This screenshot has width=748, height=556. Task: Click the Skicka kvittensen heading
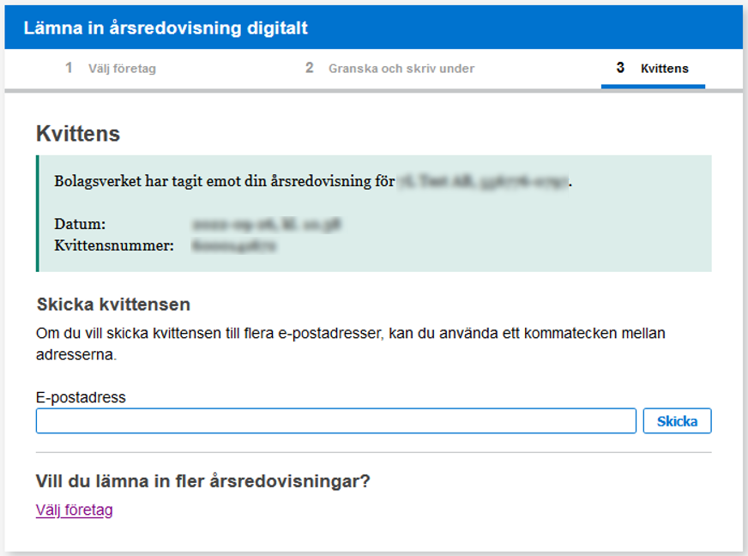tap(113, 305)
